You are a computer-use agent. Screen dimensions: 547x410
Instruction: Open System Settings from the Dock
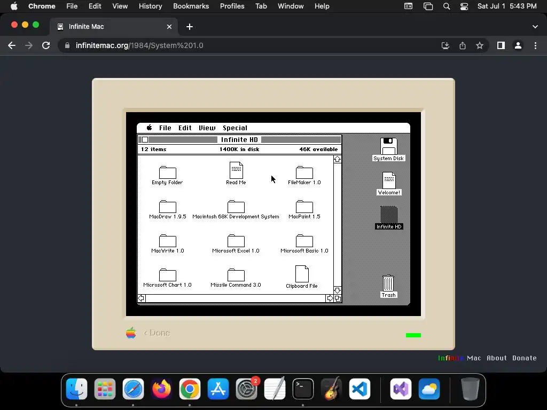point(246,389)
